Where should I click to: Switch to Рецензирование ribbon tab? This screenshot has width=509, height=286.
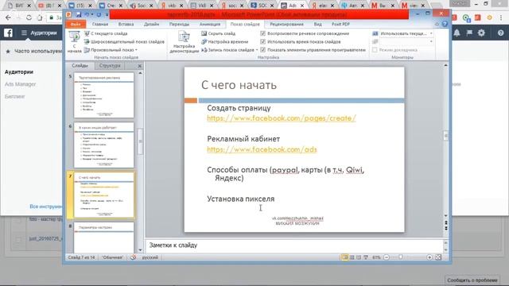[286, 24]
